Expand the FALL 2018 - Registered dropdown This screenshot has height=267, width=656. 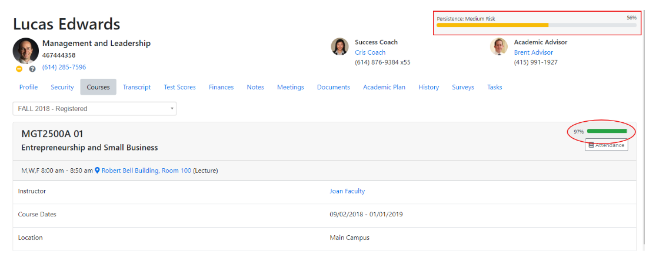tap(95, 109)
